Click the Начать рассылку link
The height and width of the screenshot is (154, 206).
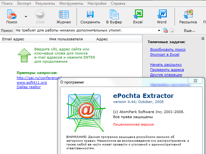tap(166, 65)
